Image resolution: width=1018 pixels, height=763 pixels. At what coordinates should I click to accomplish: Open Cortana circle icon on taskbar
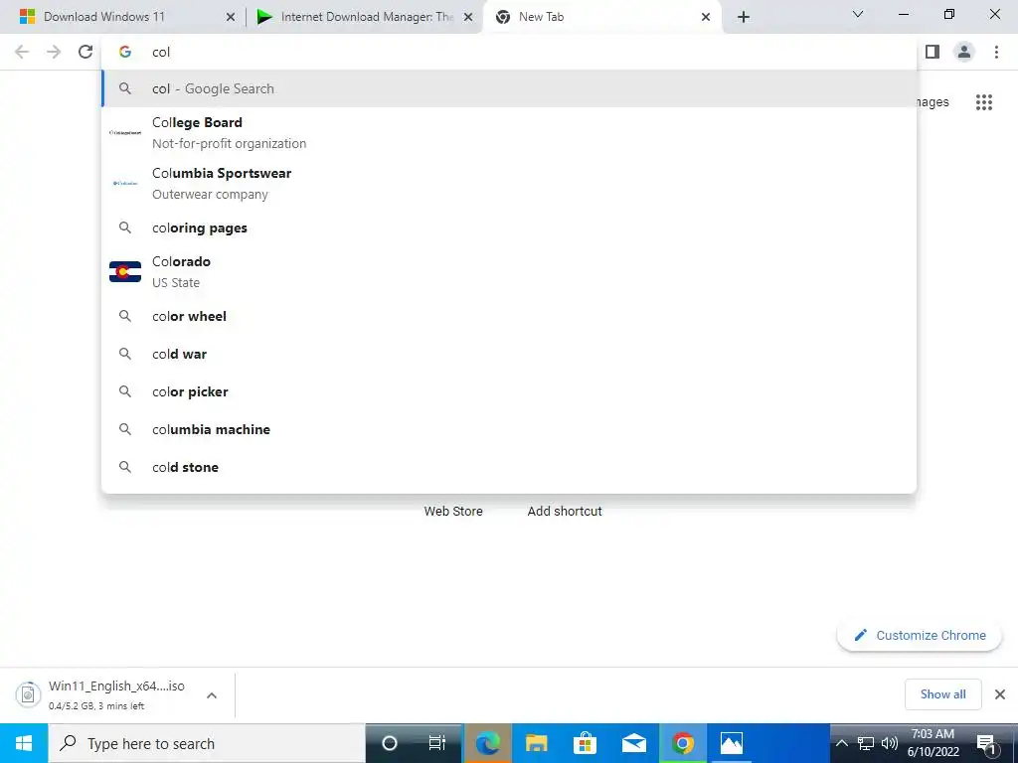click(x=390, y=743)
